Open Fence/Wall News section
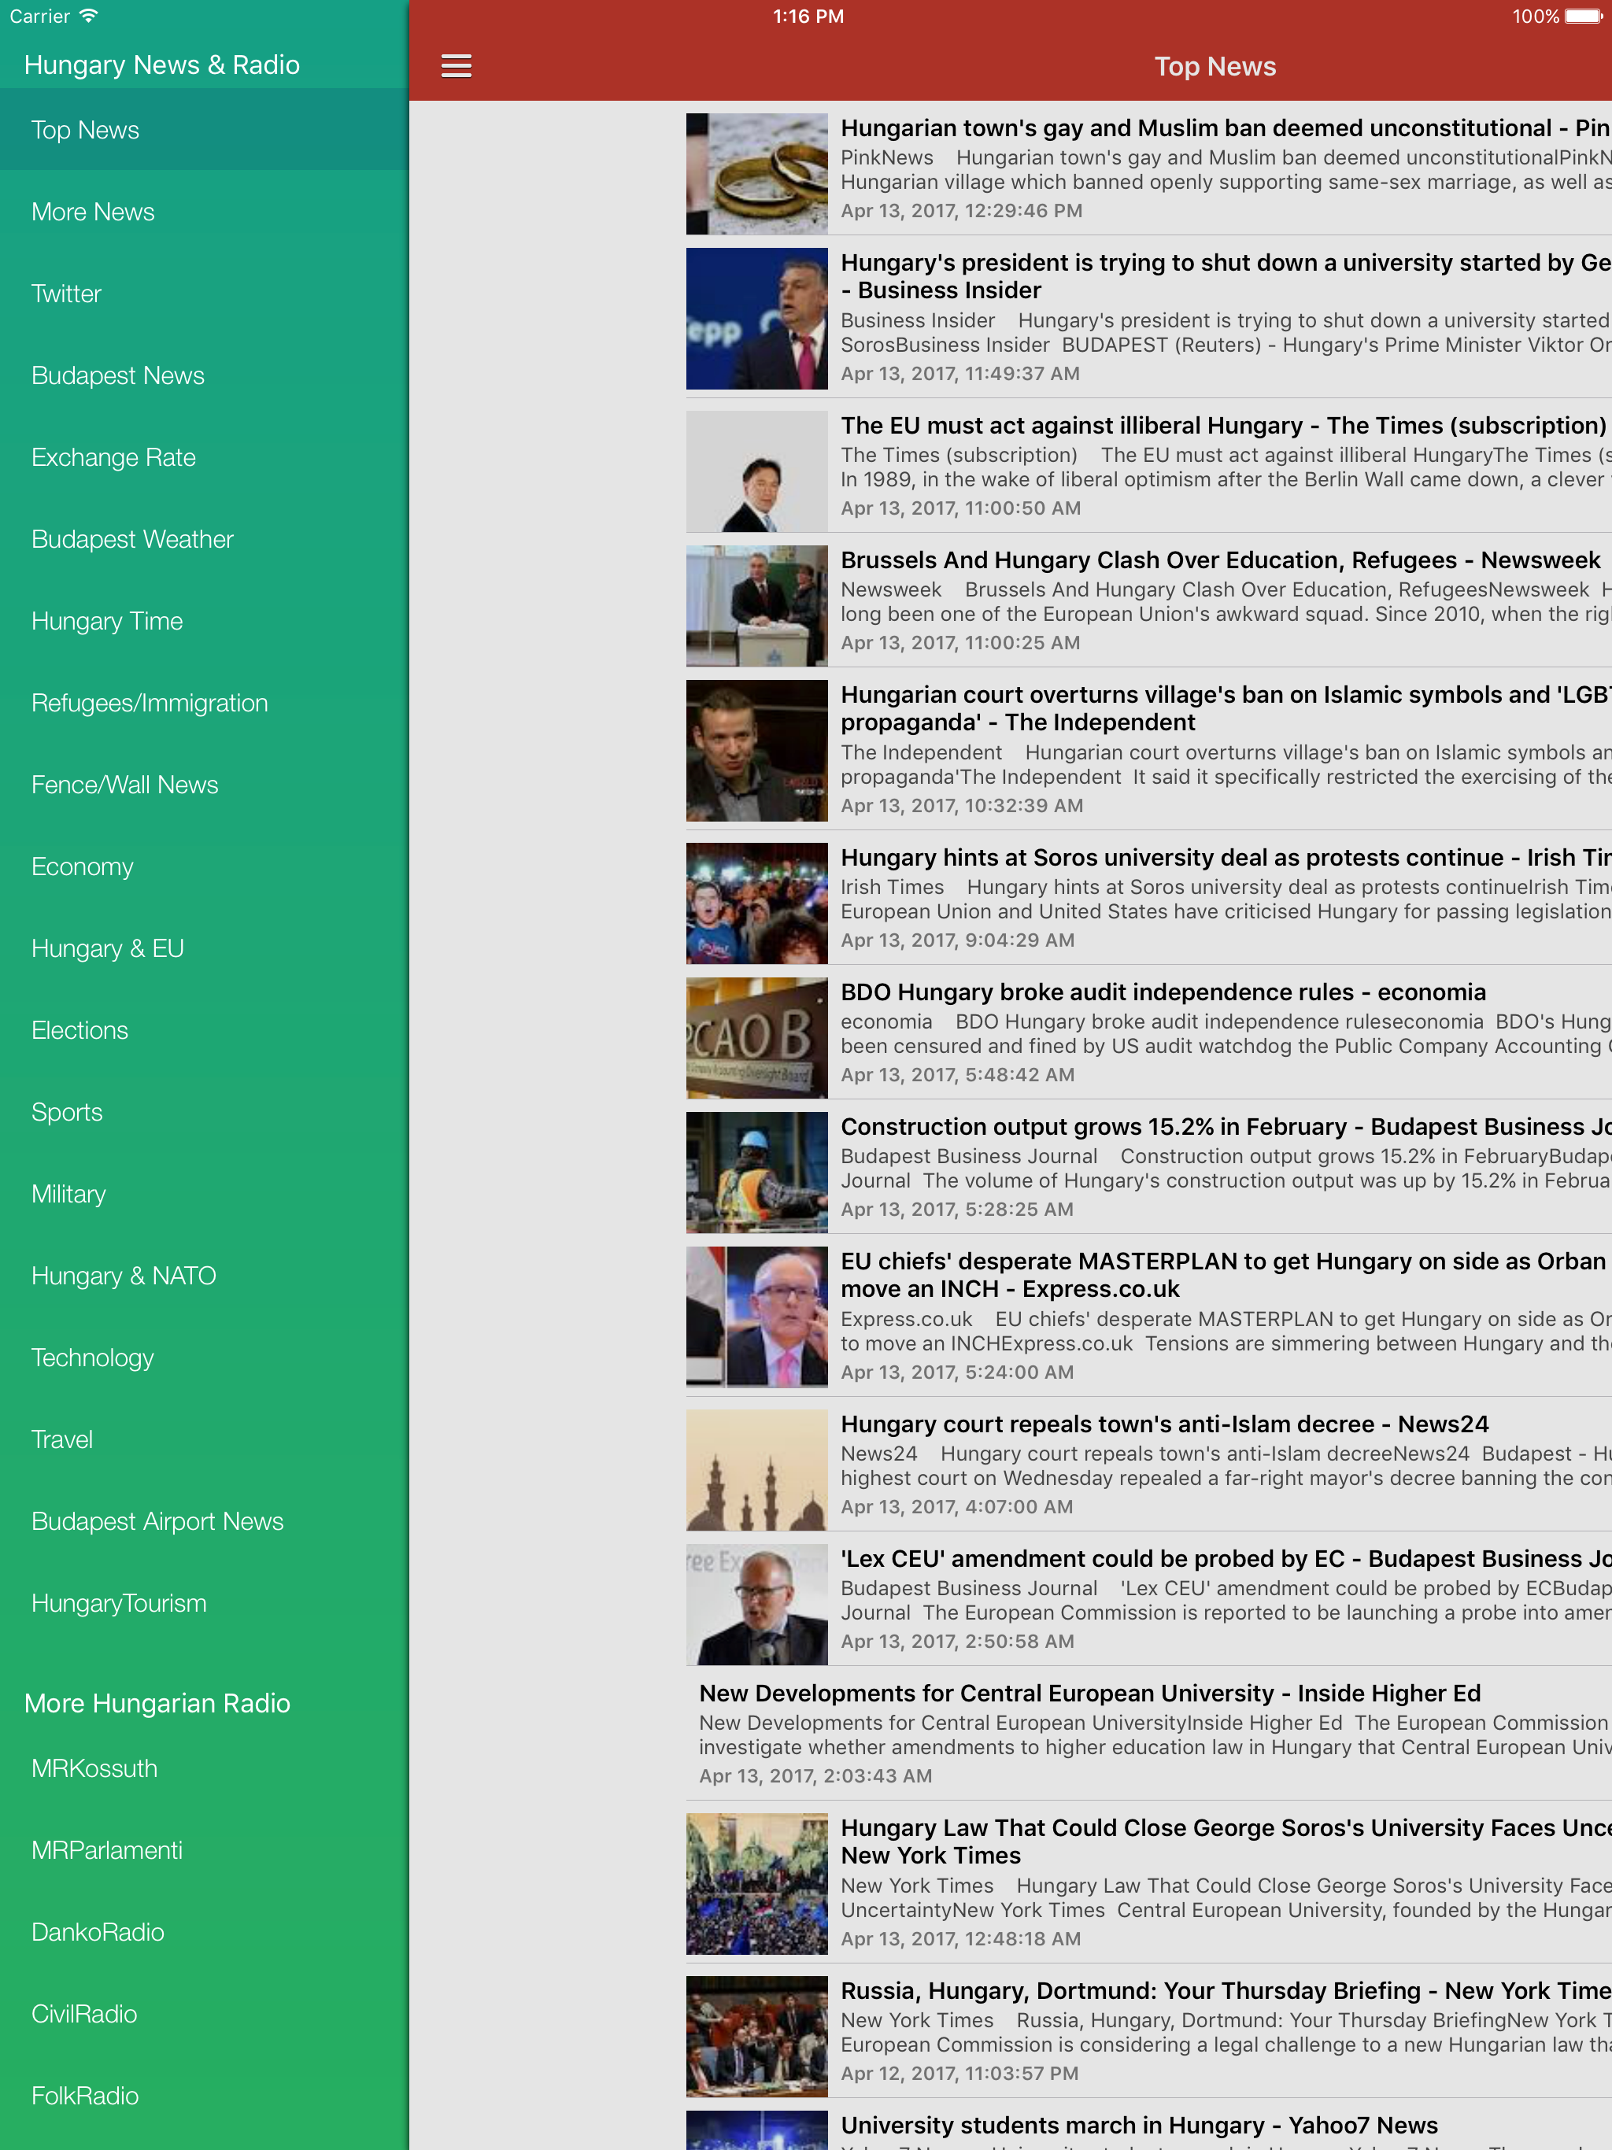 204,785
